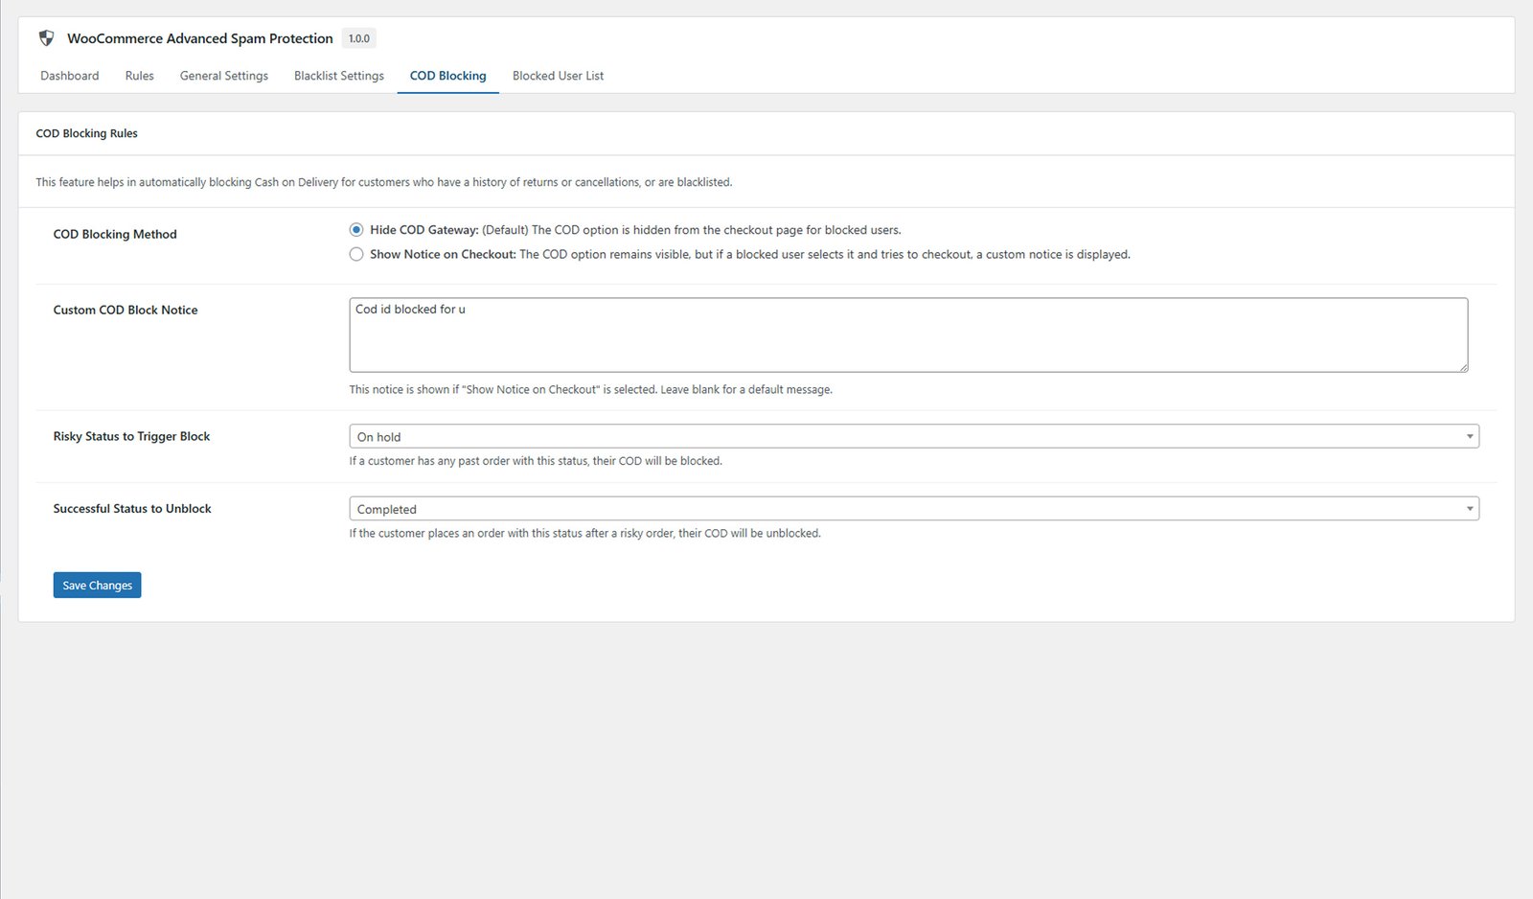Screen dimensions: 1533x899
Task: Open the Blacklist Settings tab
Action: pos(338,76)
